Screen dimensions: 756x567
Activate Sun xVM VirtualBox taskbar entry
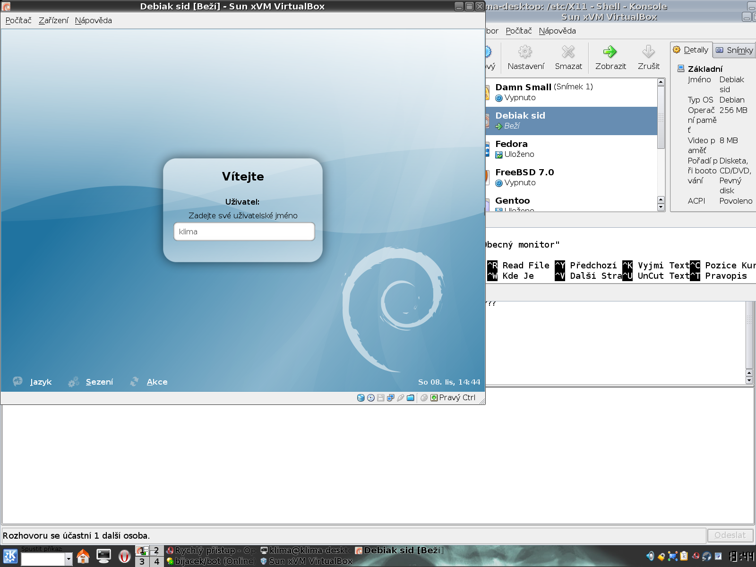point(306,561)
